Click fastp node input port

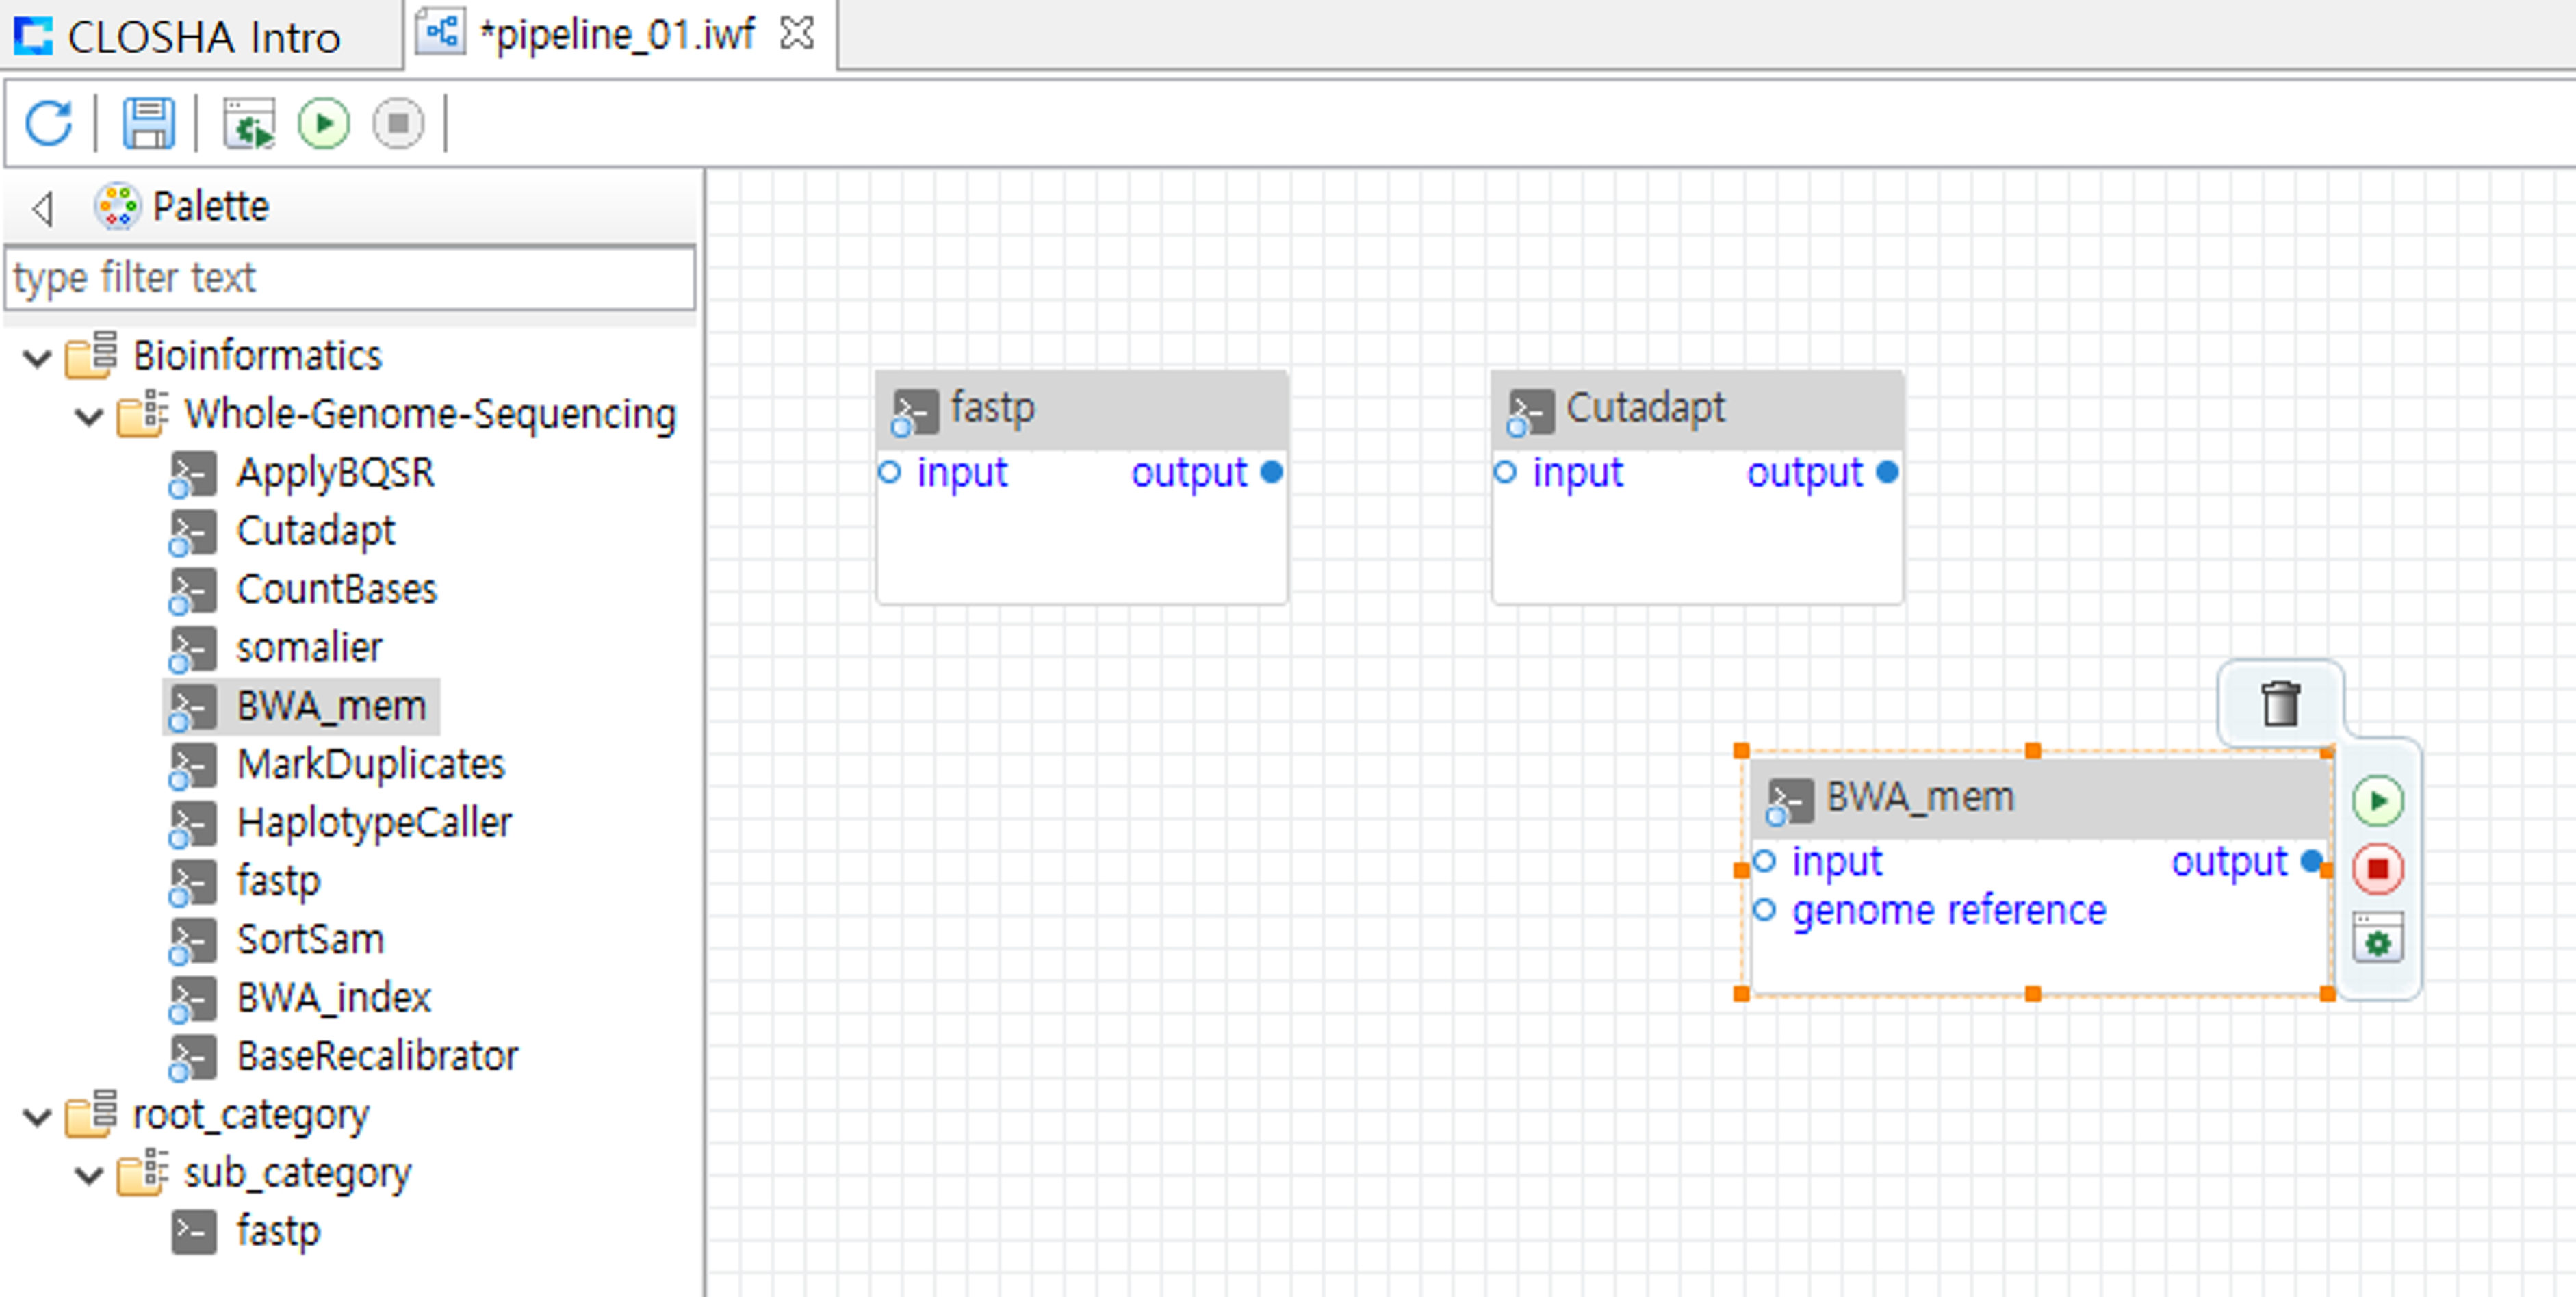pos(889,472)
